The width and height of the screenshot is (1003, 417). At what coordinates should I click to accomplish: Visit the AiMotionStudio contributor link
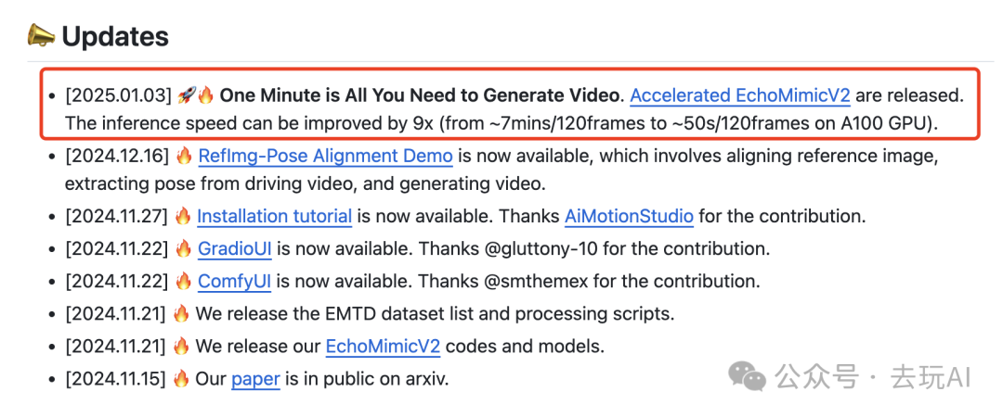click(x=629, y=217)
